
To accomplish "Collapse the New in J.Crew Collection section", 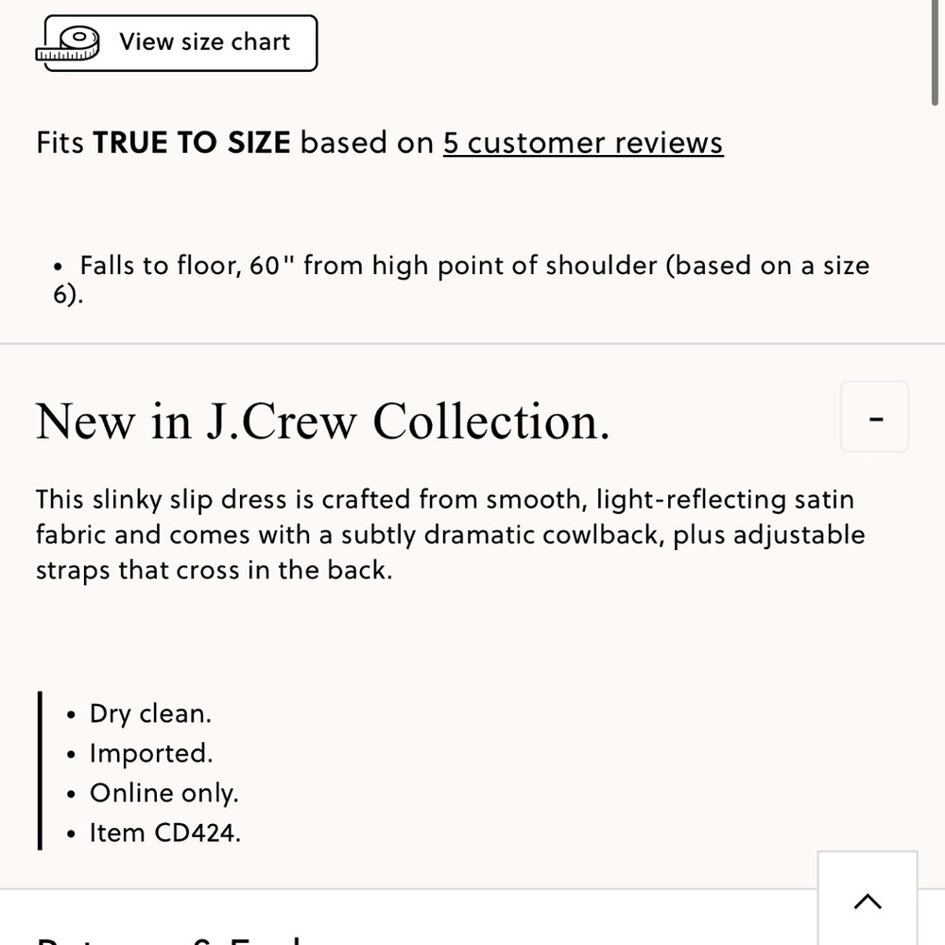I will 874,417.
